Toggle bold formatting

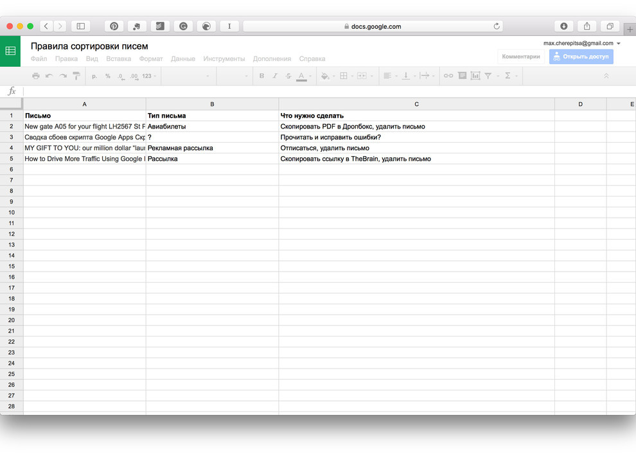tap(261, 76)
